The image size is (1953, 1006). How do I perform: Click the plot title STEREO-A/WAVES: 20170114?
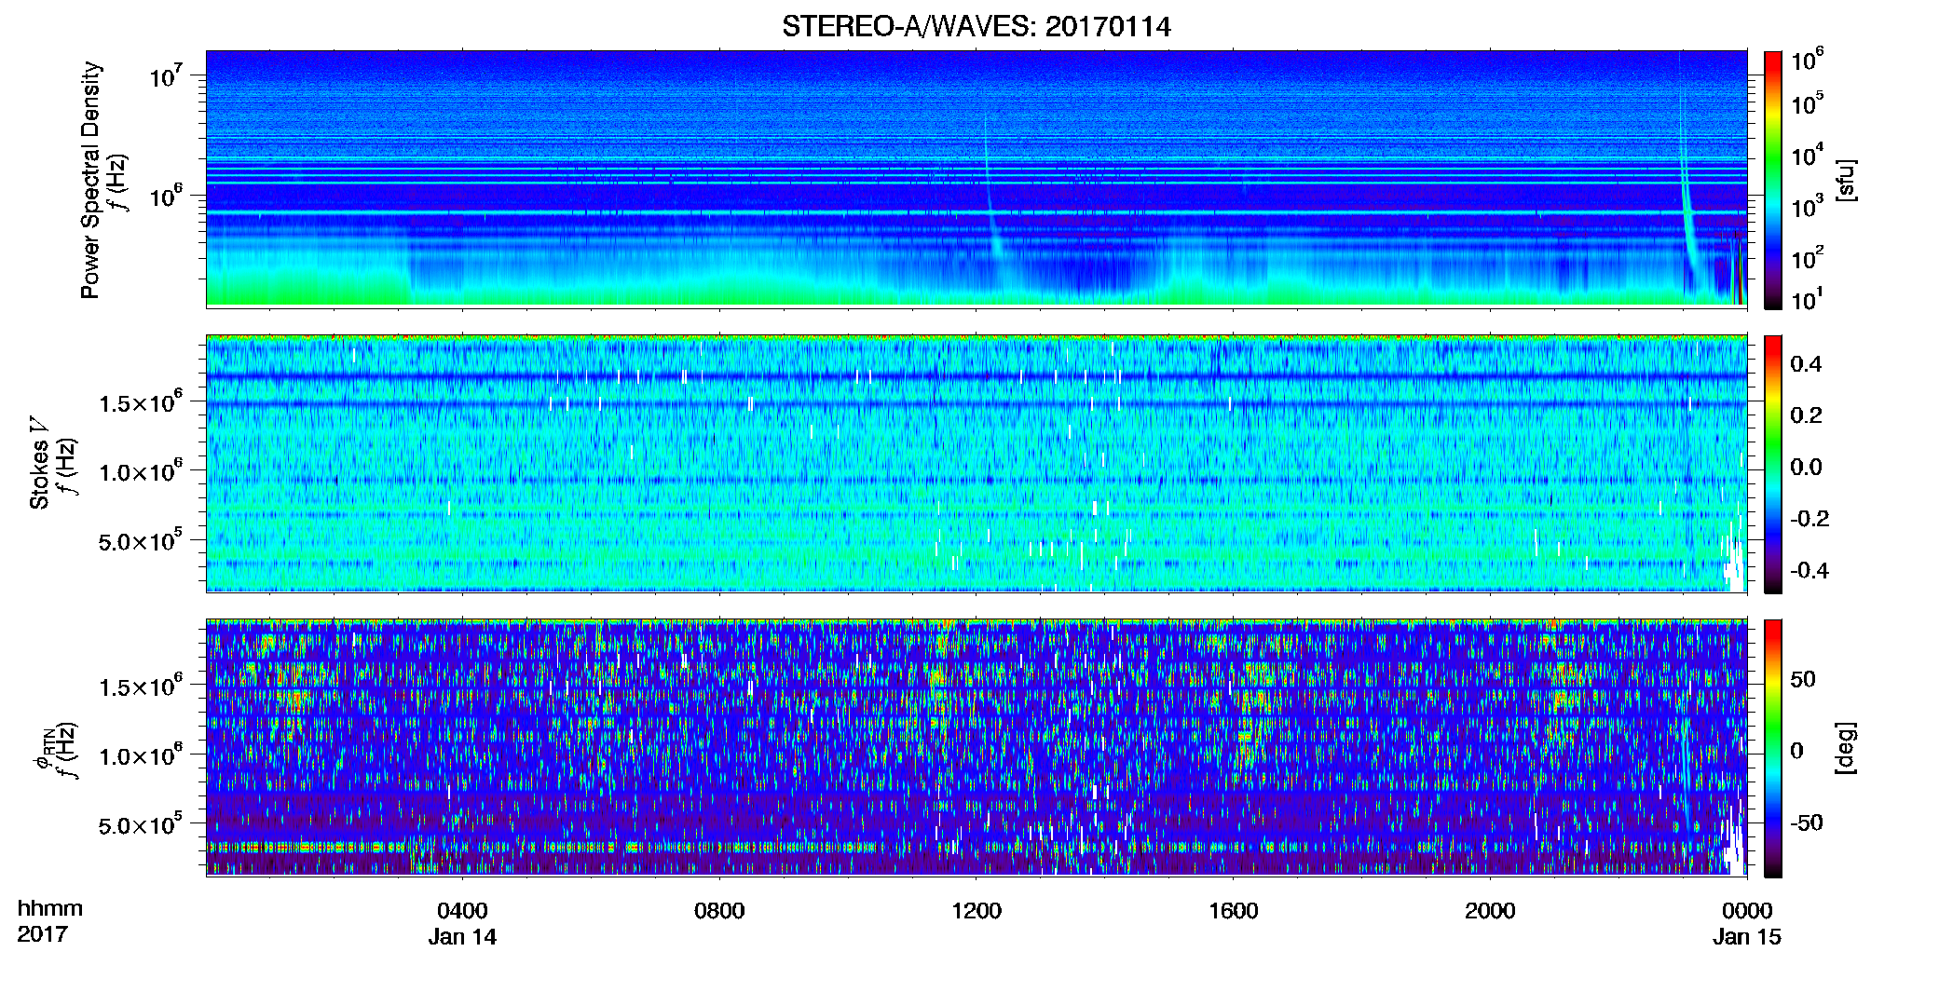point(976,26)
